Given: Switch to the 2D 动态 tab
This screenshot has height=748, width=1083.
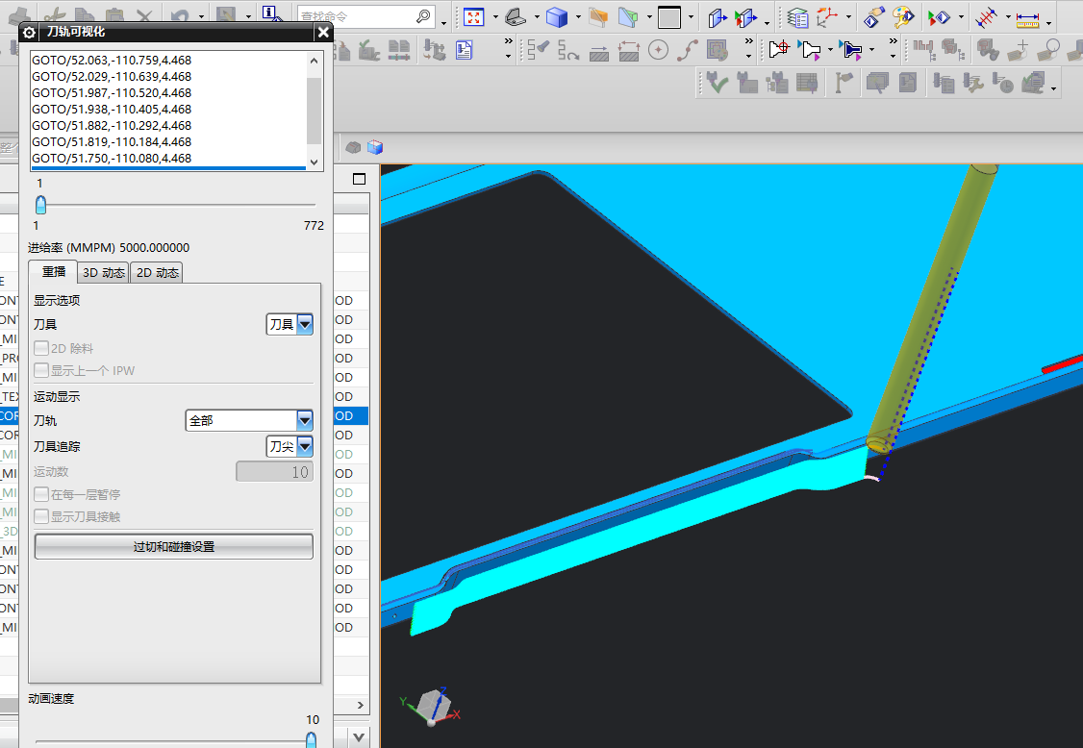Looking at the screenshot, I should (x=158, y=273).
